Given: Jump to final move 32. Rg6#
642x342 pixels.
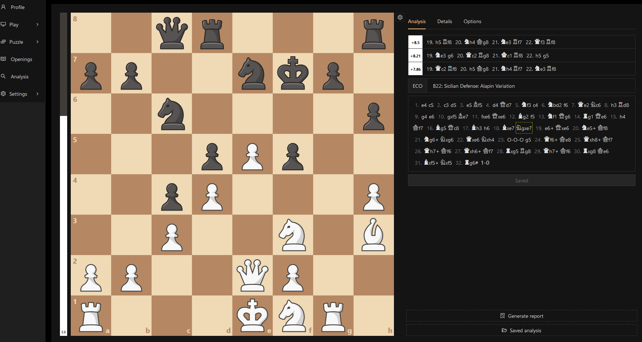Looking at the screenshot, I should (471, 163).
